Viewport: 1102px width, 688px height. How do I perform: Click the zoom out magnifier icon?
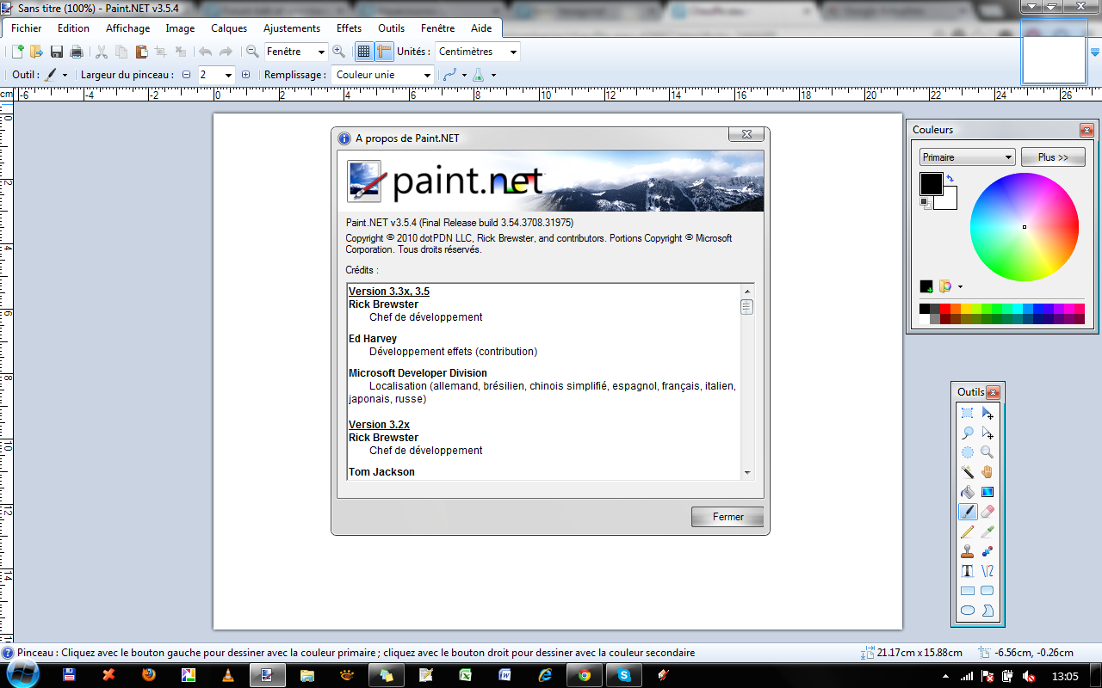(x=252, y=52)
